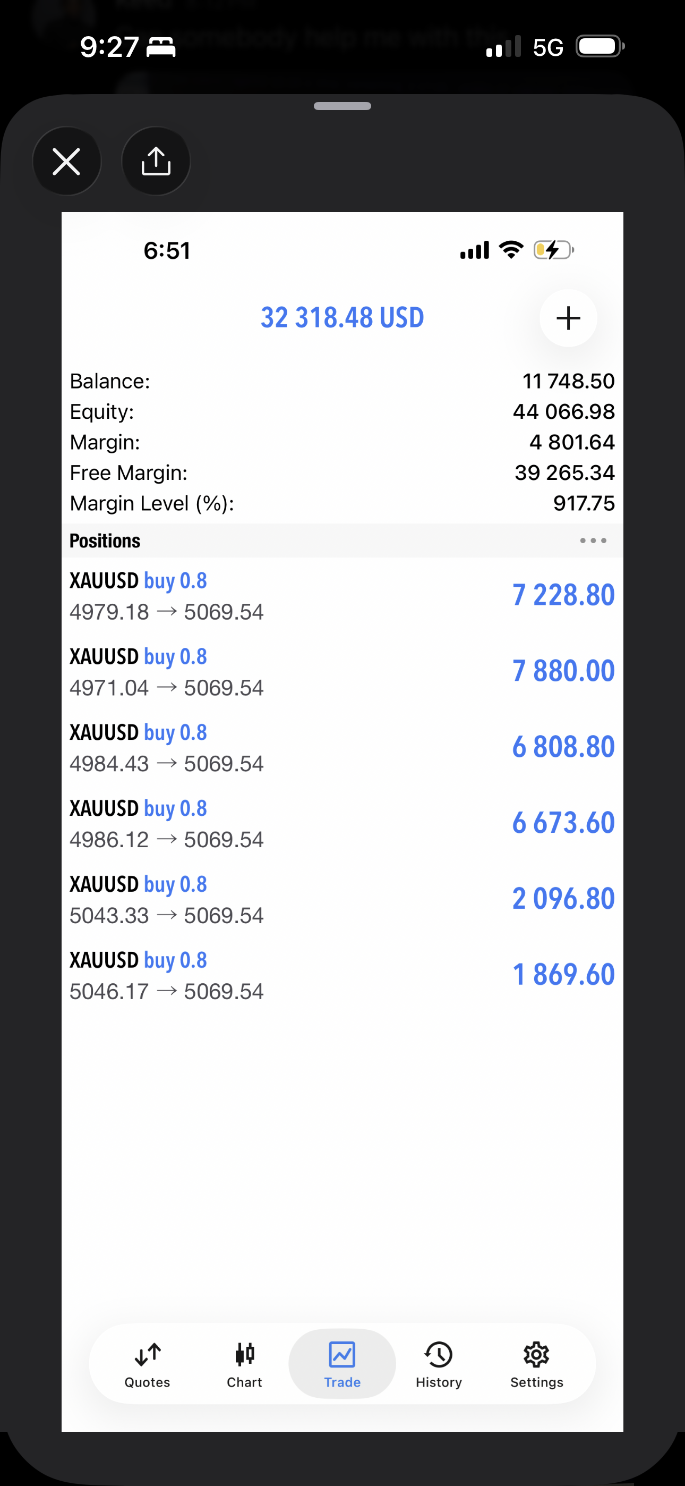Tap the 32 318.48 USD profit total
This screenshot has height=1486, width=685.
click(342, 318)
